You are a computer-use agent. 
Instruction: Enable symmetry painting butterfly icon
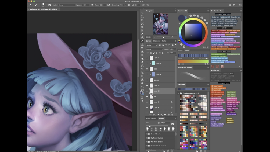pos(148,5)
